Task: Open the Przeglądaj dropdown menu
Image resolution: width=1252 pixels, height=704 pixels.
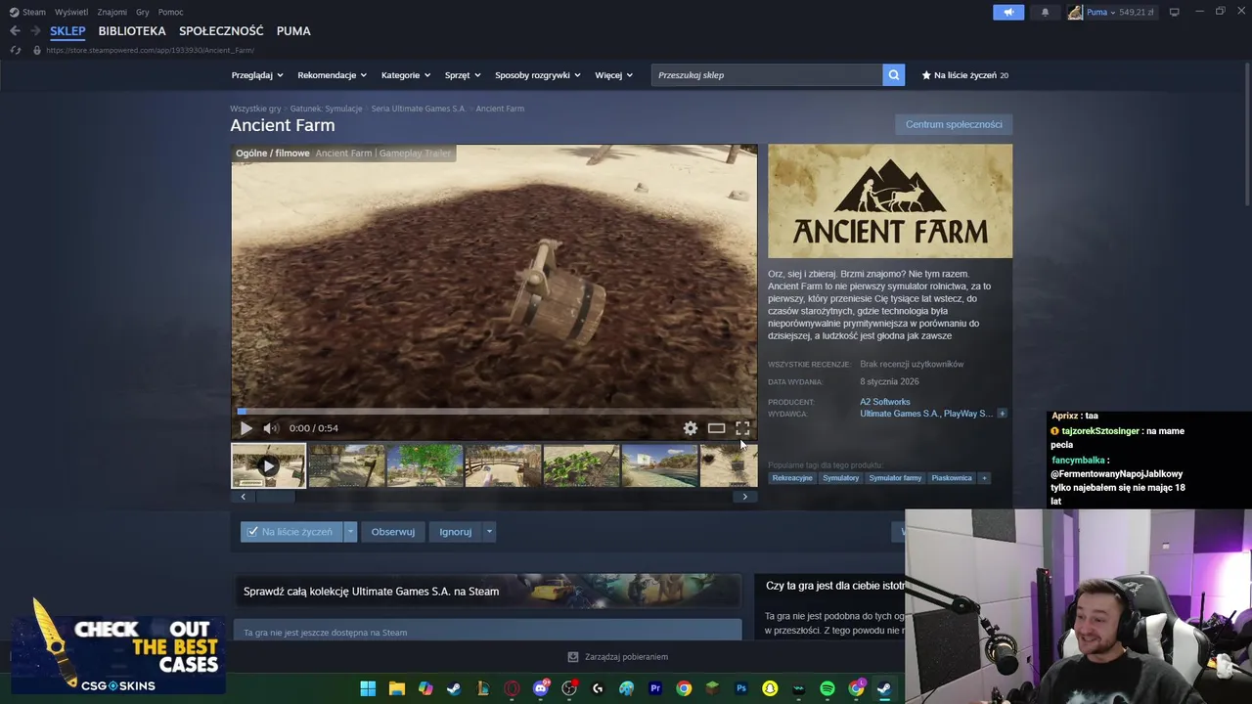Action: [x=257, y=75]
